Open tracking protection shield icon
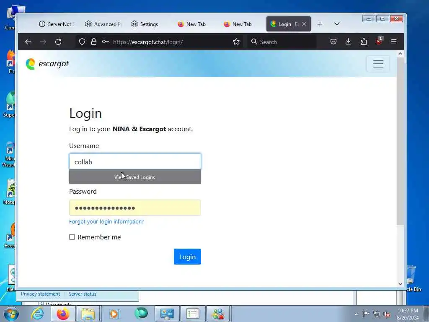 coord(82,42)
